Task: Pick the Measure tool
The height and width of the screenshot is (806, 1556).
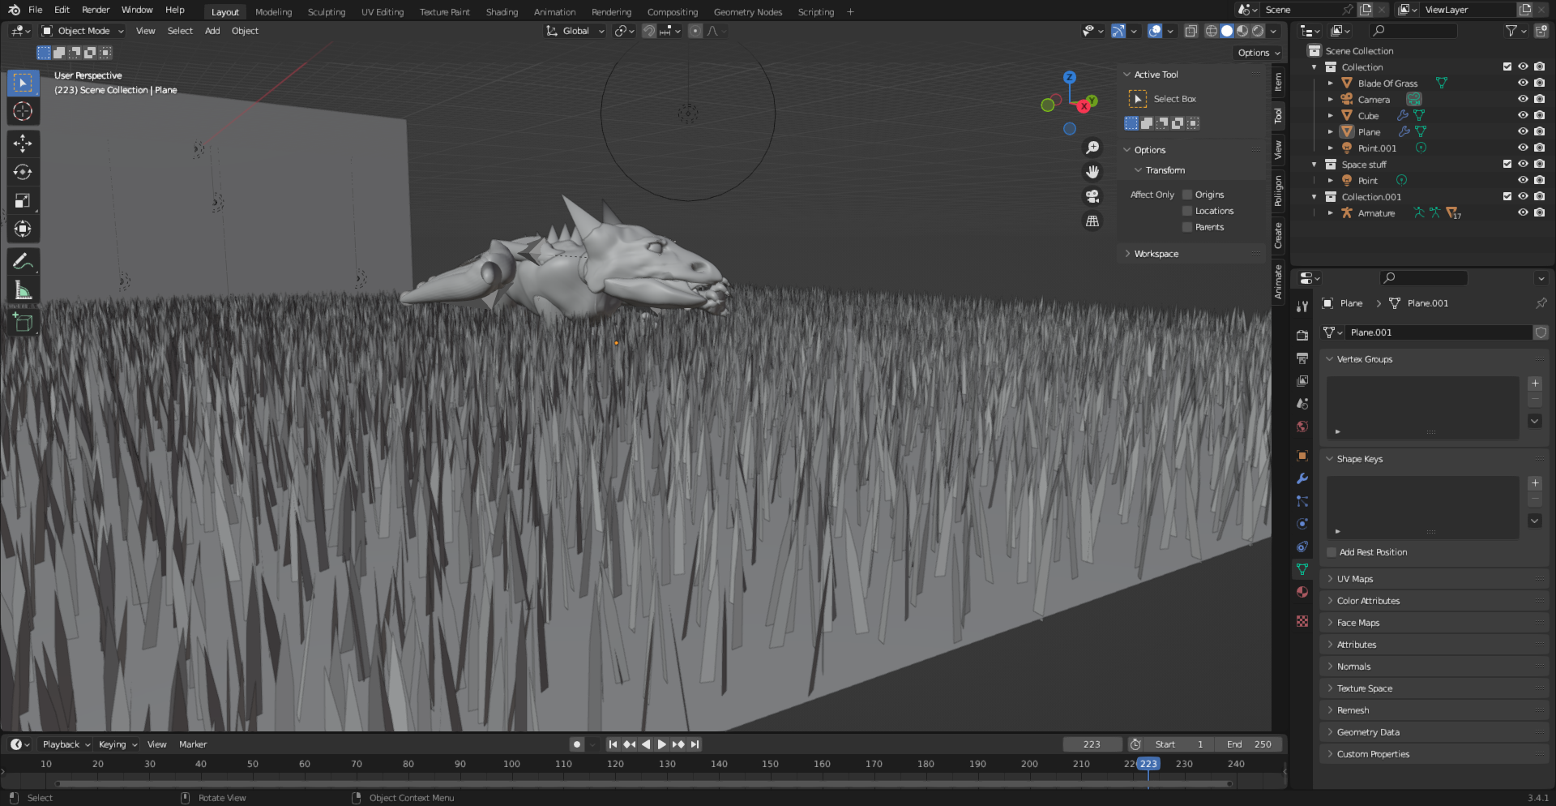Action: pos(23,290)
